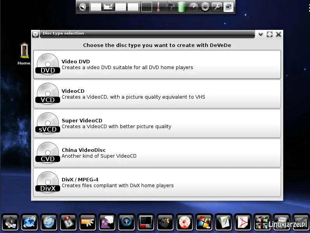
Task: Select the VideoCD option
Action: pyautogui.click(x=157, y=94)
